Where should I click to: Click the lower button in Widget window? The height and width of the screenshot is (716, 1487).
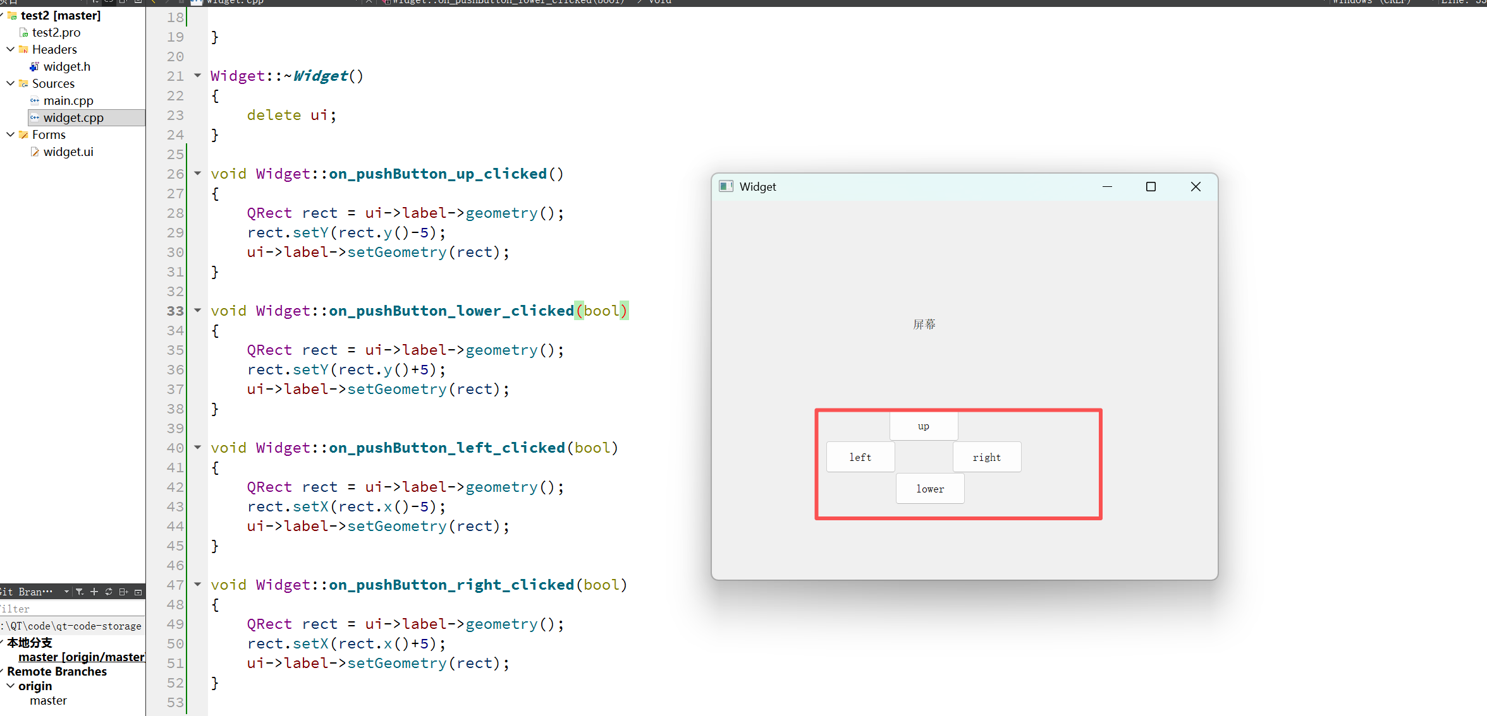tap(930, 489)
